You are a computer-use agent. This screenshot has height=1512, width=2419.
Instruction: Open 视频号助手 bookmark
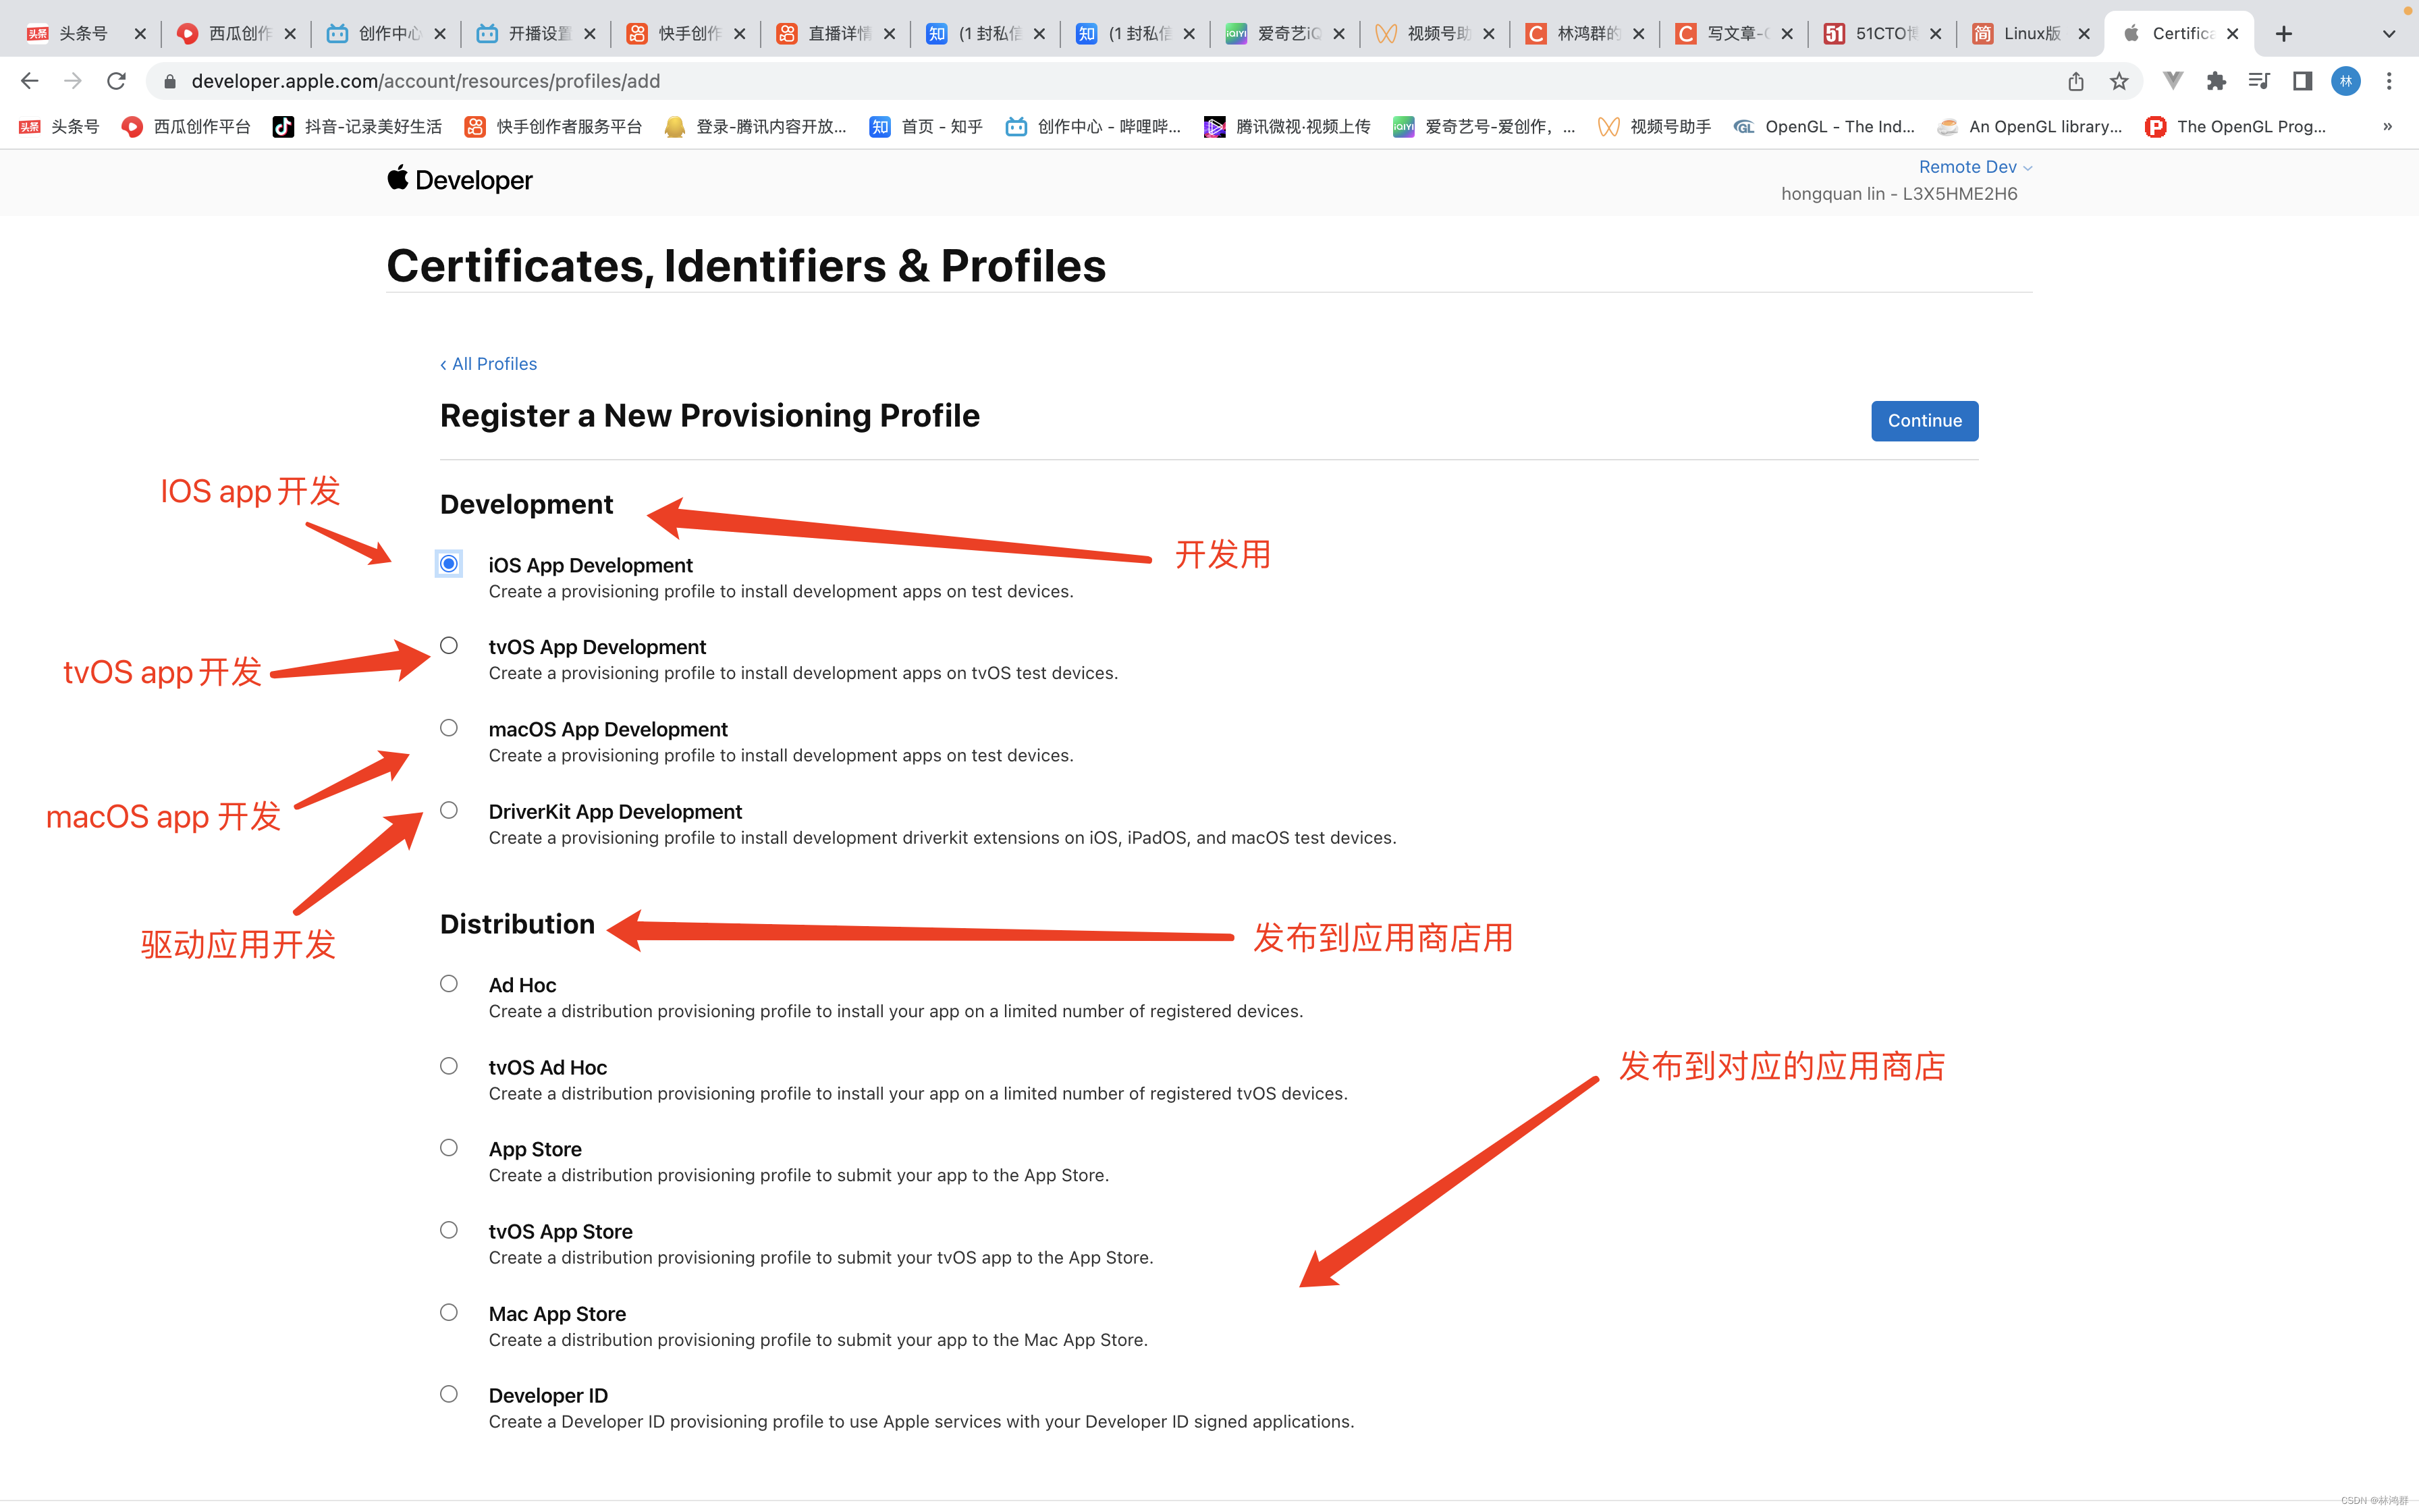click(x=1654, y=127)
